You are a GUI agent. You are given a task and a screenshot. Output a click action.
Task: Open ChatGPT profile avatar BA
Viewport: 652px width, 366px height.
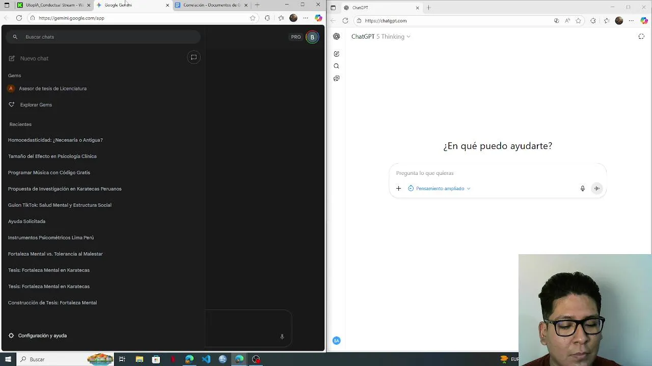tap(336, 341)
